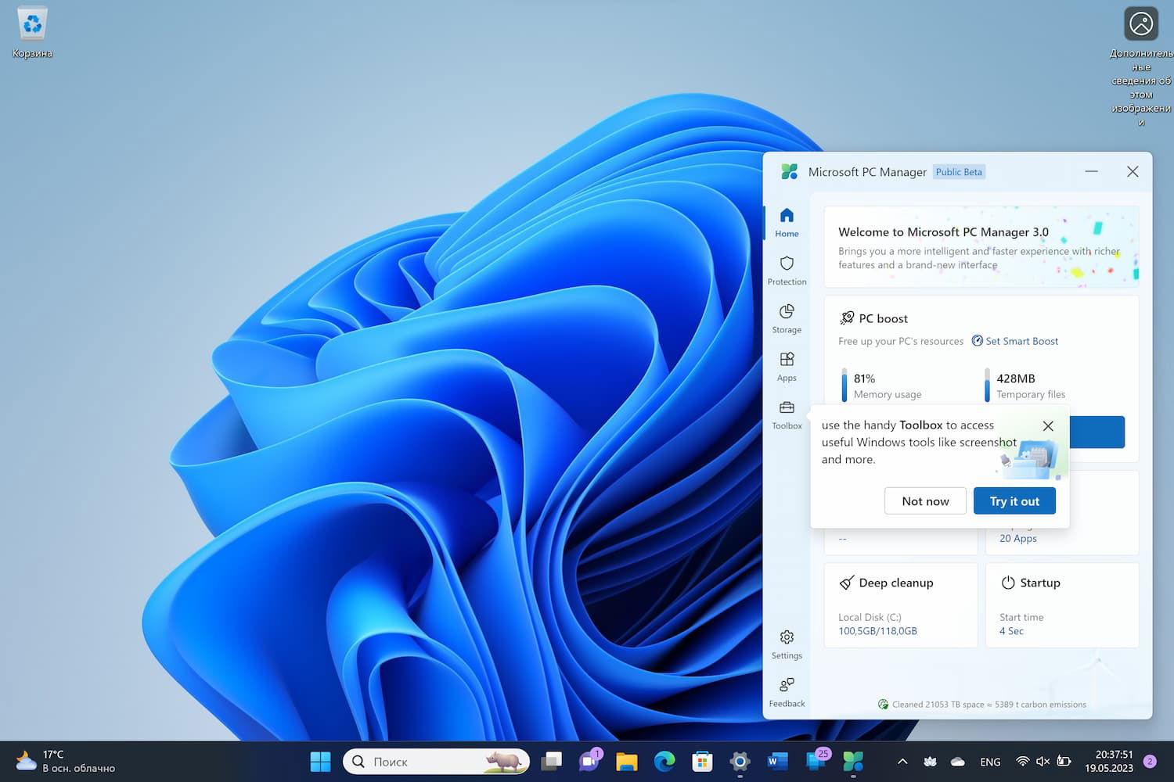
Task: Open Task View from the taskbar
Action: [552, 761]
